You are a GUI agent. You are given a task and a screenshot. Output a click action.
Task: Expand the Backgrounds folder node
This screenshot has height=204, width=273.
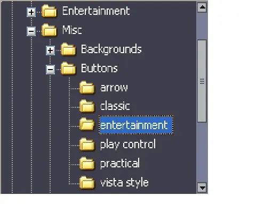50,50
